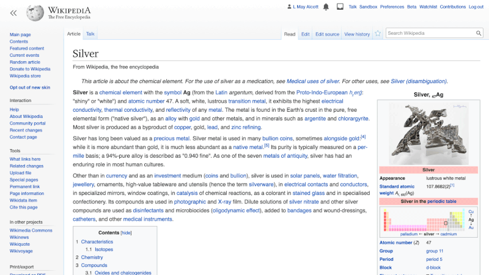The image size is (489, 275).
Task: Click Opt out of new skin
Action: click(30, 87)
